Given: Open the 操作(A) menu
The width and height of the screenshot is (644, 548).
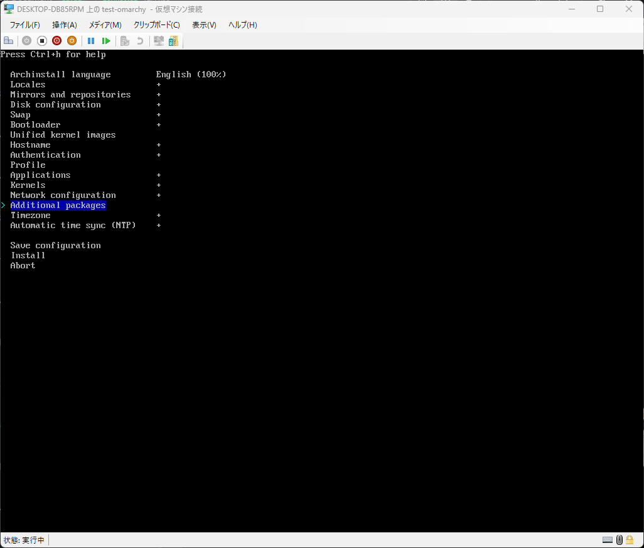Looking at the screenshot, I should (65, 25).
